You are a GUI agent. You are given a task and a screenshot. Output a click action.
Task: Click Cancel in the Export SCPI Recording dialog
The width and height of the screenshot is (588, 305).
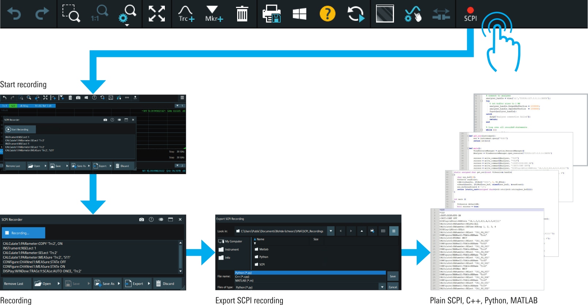(393, 287)
